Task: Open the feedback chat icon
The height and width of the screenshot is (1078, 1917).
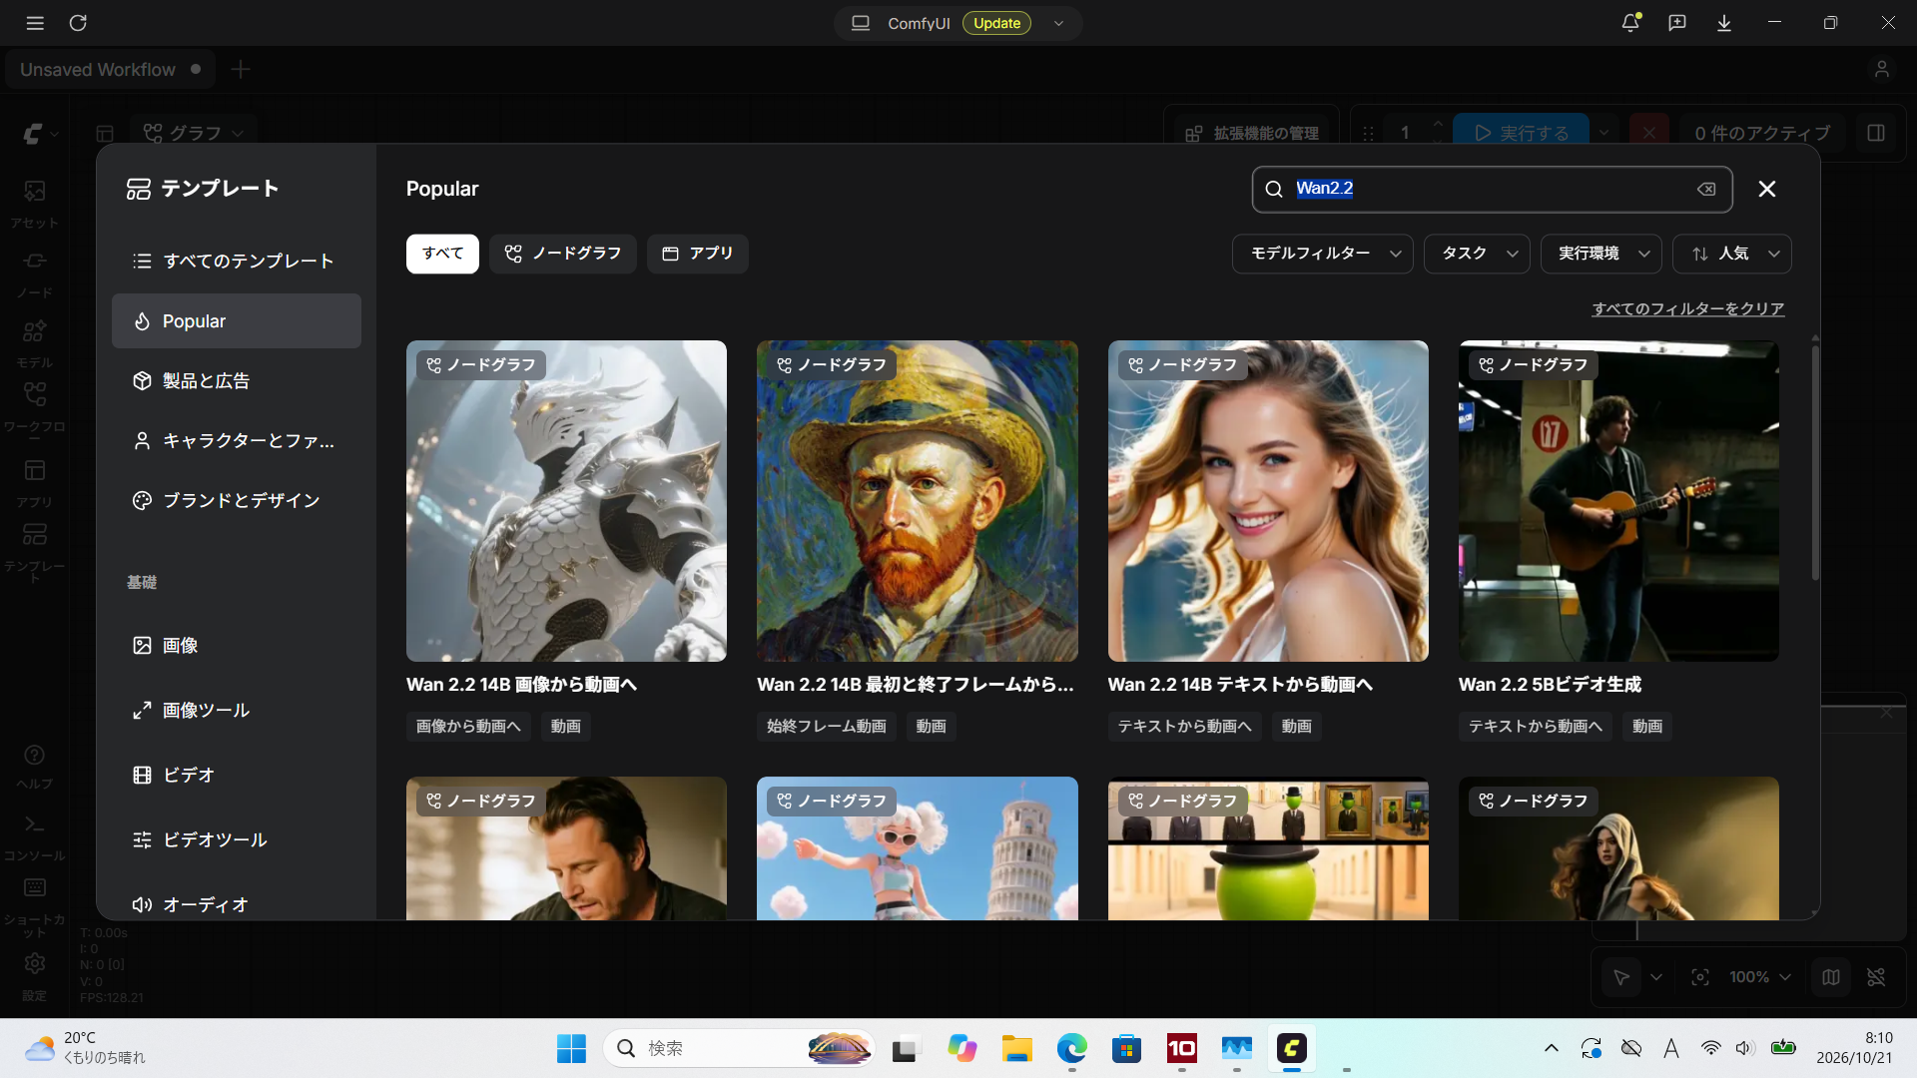Action: [1677, 23]
